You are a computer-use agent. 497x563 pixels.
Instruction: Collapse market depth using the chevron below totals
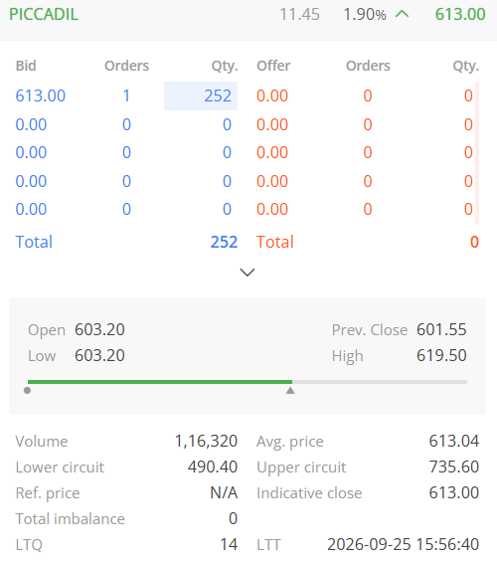[248, 273]
